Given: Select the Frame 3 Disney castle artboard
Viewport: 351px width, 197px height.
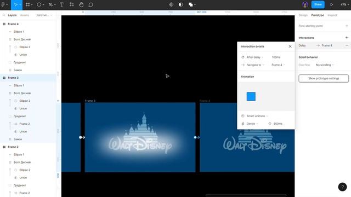Looking at the screenshot, I should tap(140, 137).
